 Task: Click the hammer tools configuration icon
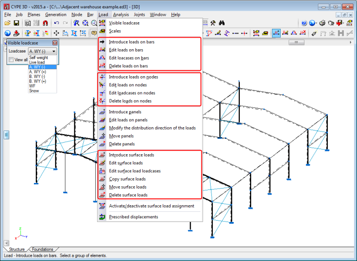[x=213, y=23]
